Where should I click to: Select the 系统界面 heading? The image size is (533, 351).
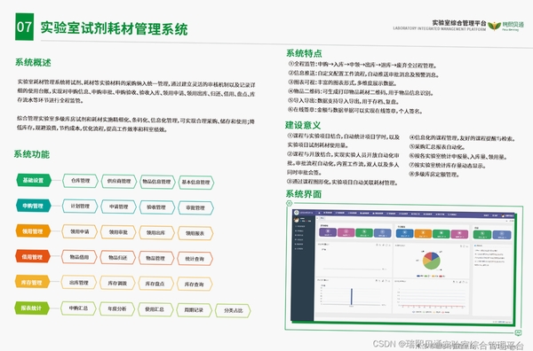click(303, 194)
